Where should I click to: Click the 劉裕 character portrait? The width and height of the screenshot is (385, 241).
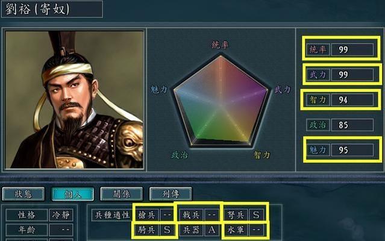tap(74, 99)
